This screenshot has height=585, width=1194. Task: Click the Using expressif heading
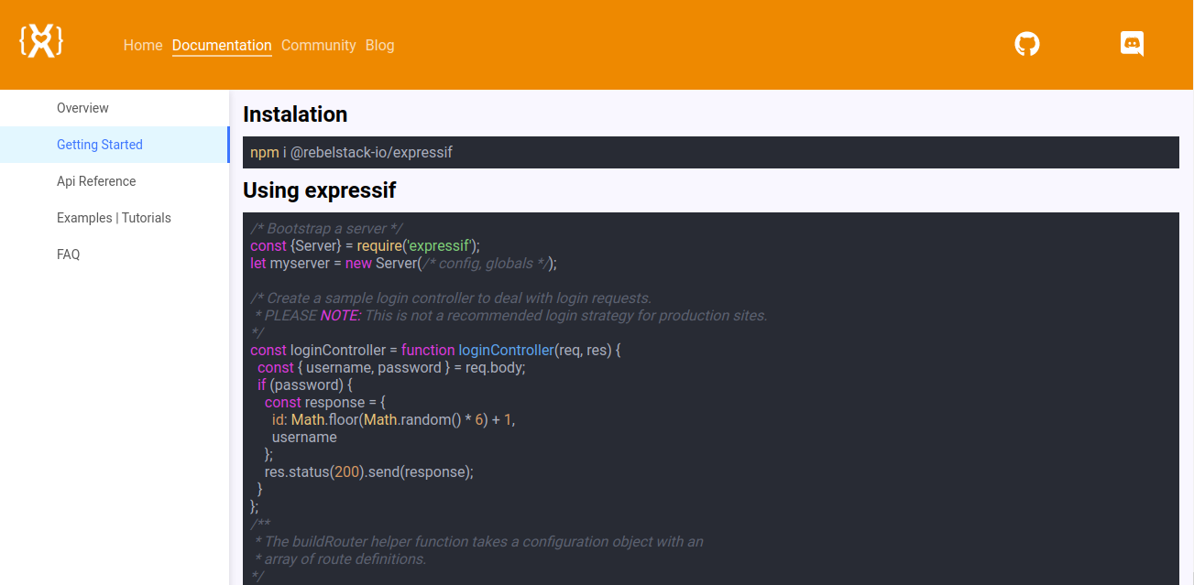point(320,190)
